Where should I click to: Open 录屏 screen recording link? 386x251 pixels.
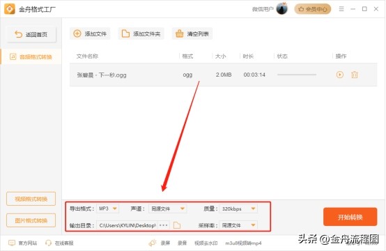point(165,243)
